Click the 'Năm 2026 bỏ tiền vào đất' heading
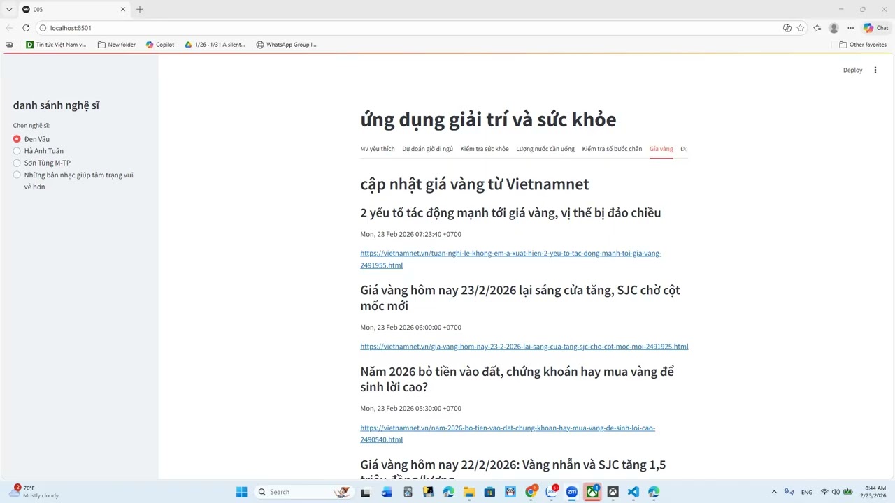 pos(517,379)
